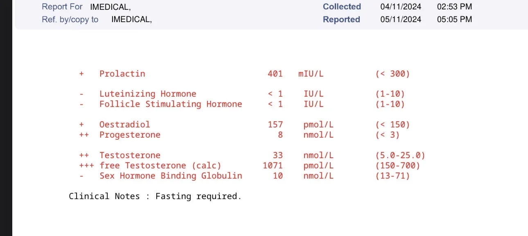
Task: Click the Collected header label
Action: (342, 7)
